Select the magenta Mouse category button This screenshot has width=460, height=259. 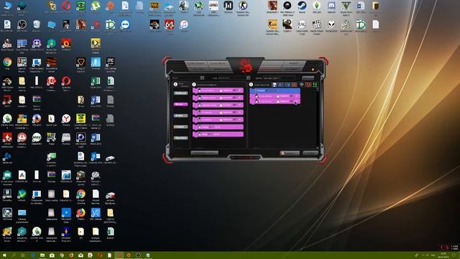pos(180,104)
